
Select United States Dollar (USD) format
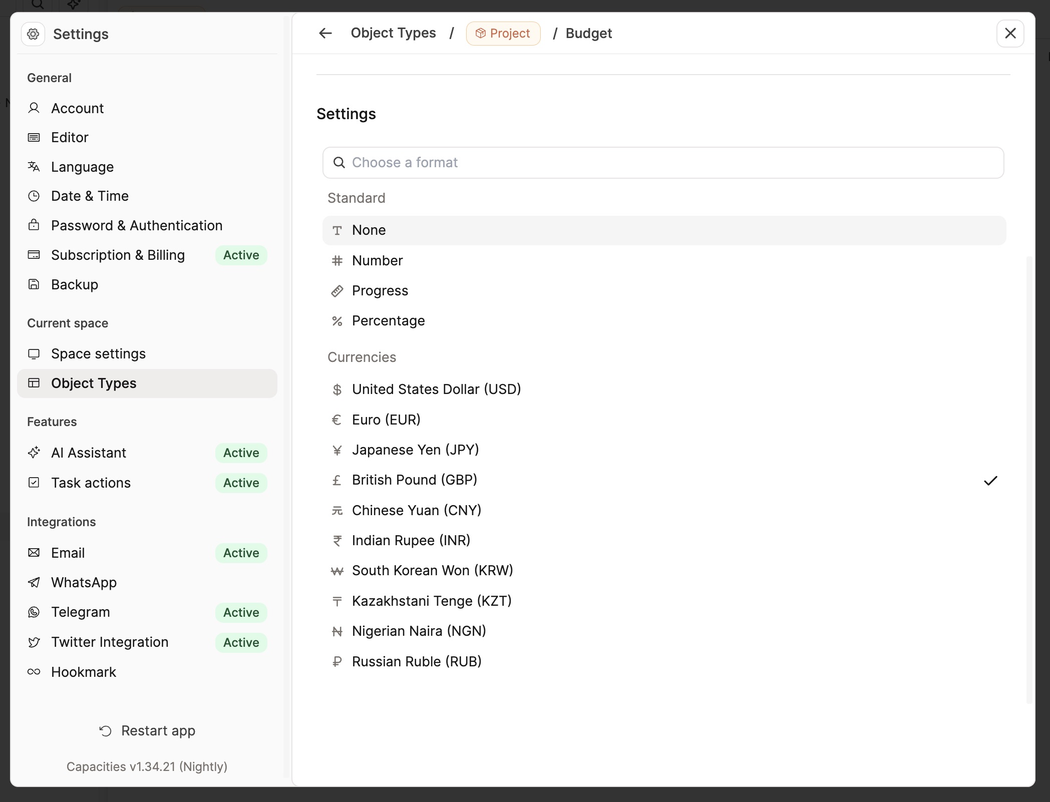pos(436,389)
